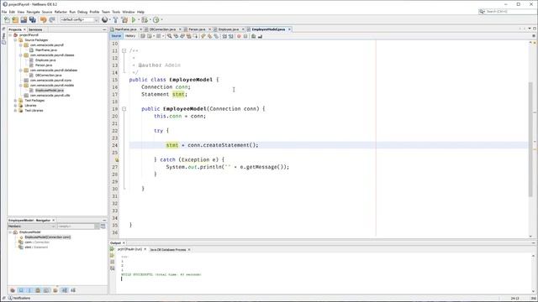Click the editor Find Selection magnifier icon

pyautogui.click(x=170, y=36)
